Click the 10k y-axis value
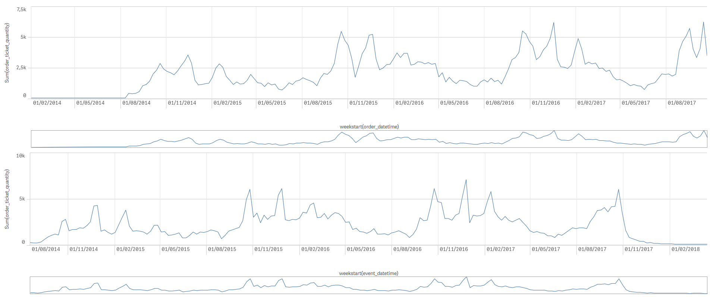The image size is (710, 297). 21,156
